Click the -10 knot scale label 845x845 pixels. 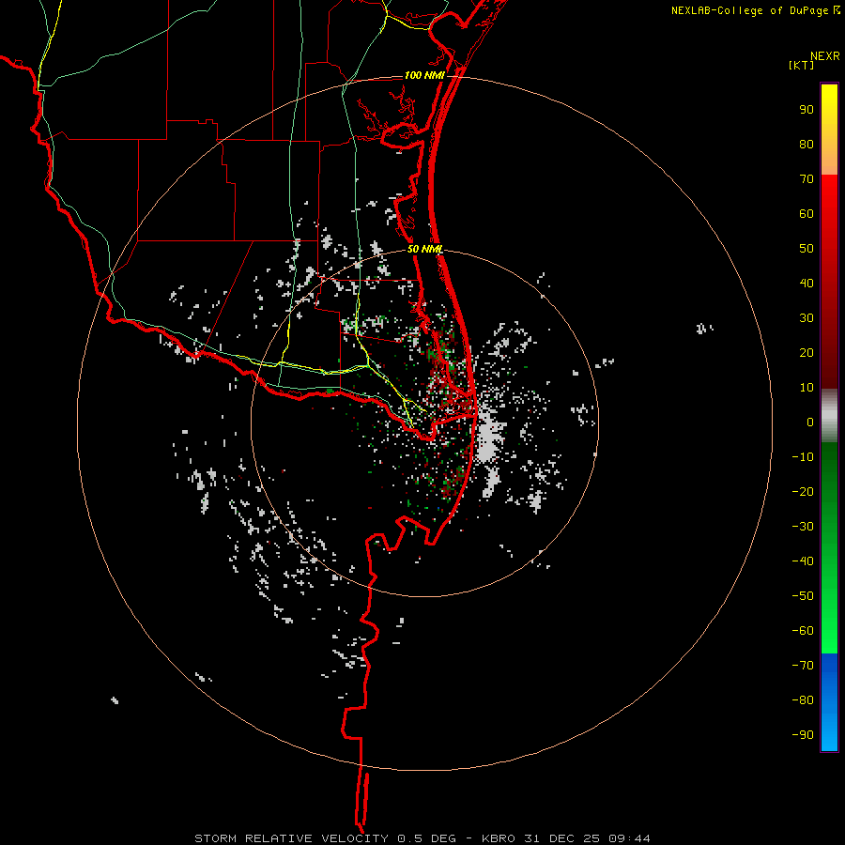[803, 457]
